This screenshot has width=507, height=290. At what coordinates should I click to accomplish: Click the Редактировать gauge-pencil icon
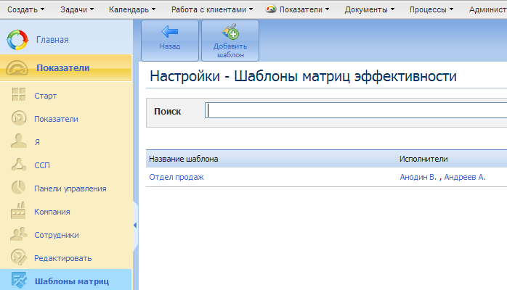pos(19,258)
